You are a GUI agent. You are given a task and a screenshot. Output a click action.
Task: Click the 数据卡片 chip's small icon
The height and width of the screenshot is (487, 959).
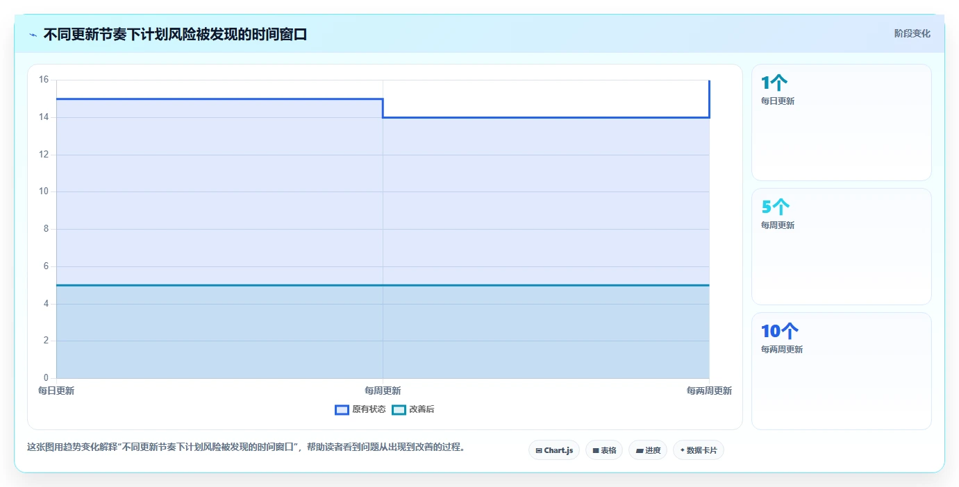point(683,451)
